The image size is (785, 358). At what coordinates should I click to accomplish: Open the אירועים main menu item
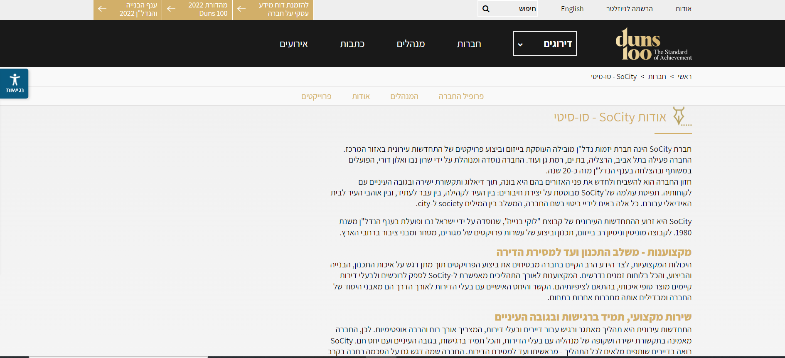tap(293, 44)
